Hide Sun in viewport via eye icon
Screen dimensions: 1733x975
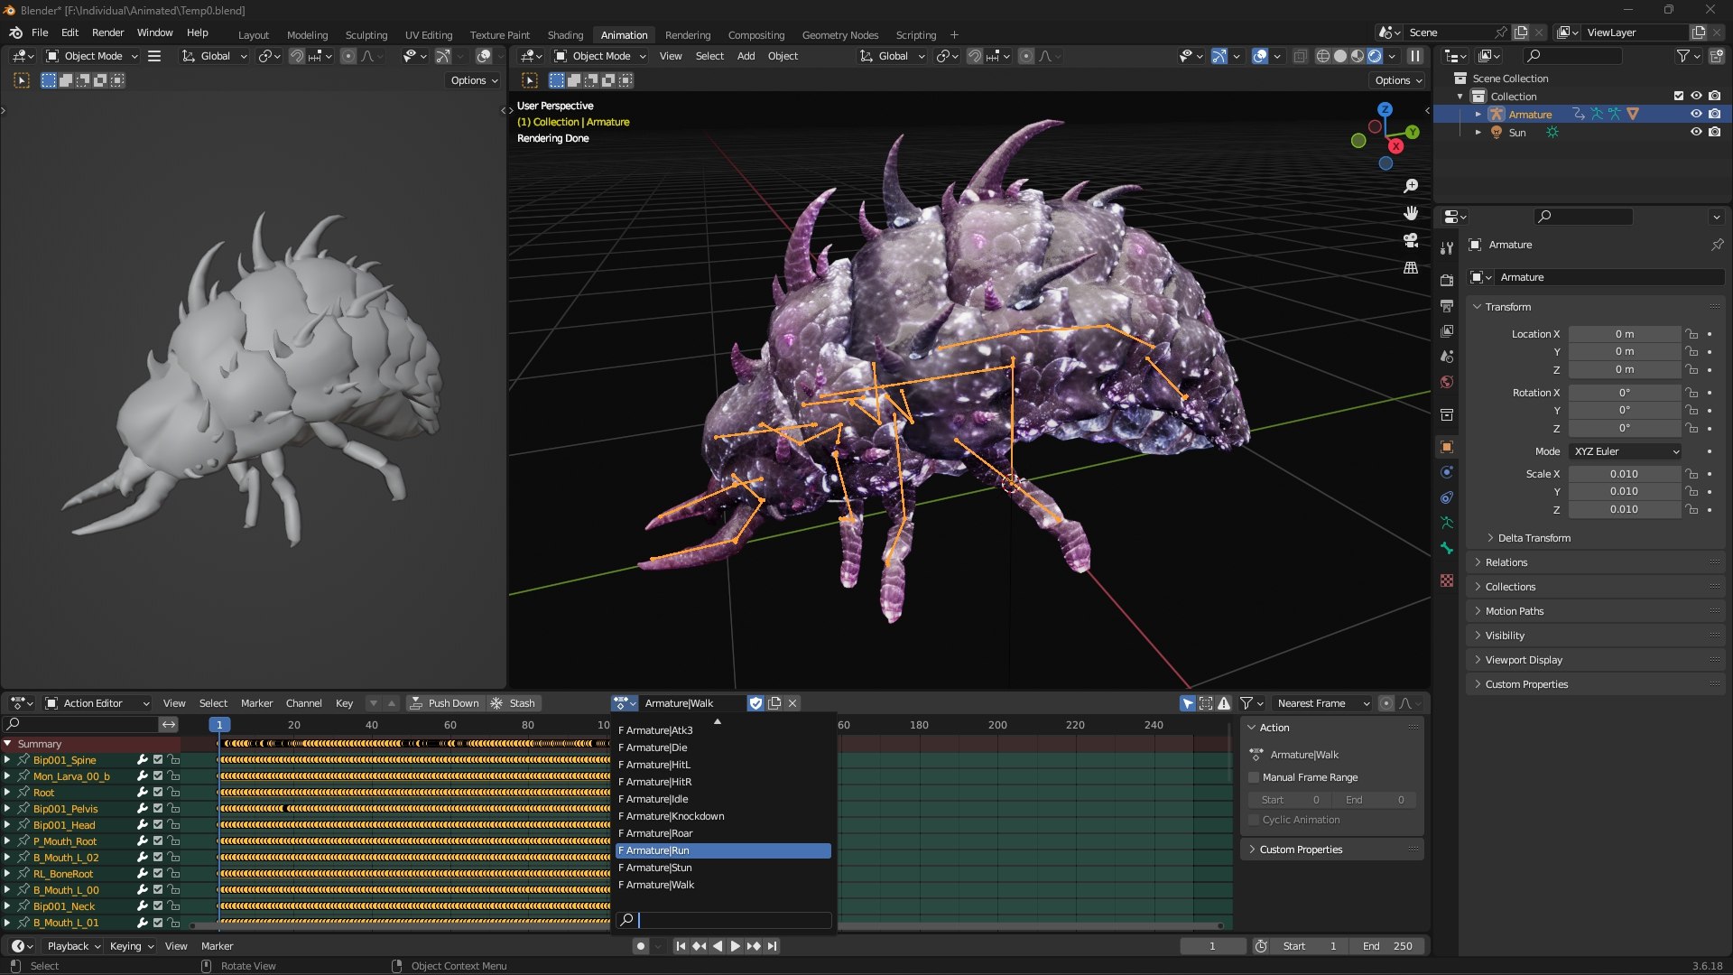tap(1696, 132)
